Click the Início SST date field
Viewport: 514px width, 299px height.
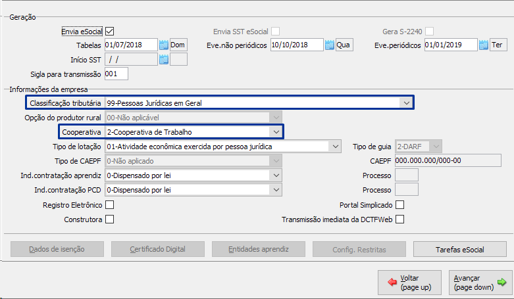point(131,60)
